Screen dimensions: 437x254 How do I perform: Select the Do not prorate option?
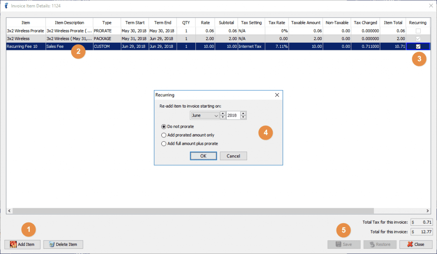pos(163,126)
